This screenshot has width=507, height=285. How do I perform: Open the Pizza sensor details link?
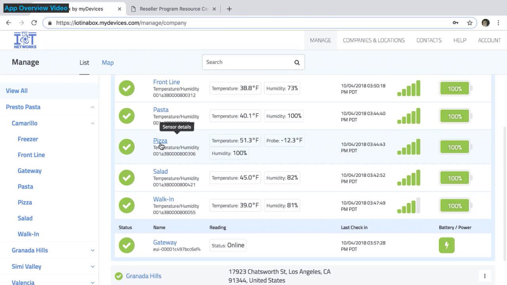pos(160,141)
